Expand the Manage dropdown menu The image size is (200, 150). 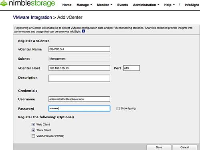point(84,5)
